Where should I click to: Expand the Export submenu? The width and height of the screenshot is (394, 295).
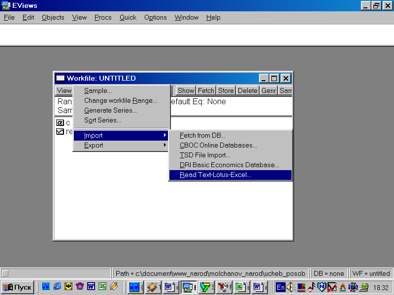122,145
